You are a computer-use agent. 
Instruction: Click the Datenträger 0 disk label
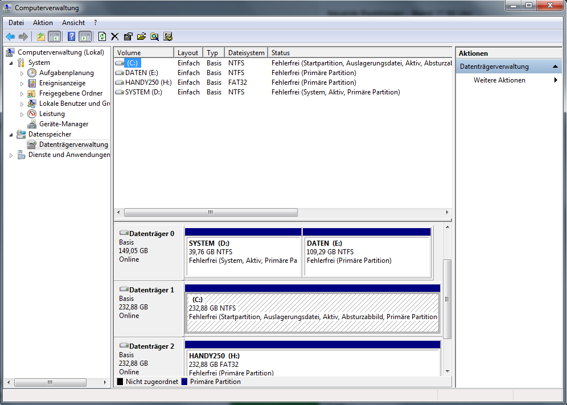pyautogui.click(x=151, y=234)
